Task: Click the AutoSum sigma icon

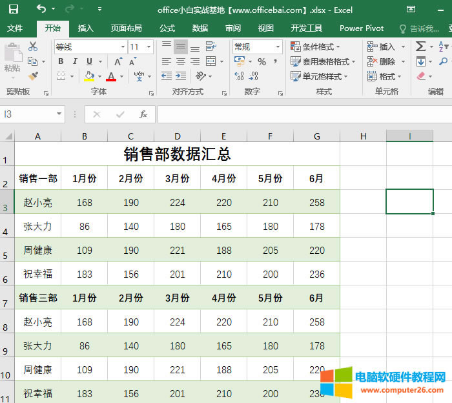Action: tap(421, 46)
